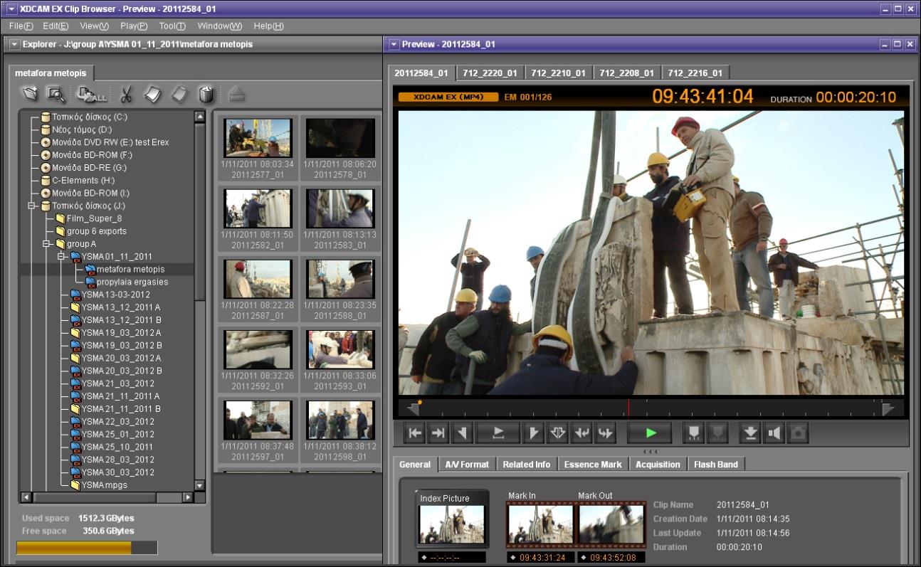Click the mark in point button
This screenshot has height=567, width=921.
tap(463, 433)
